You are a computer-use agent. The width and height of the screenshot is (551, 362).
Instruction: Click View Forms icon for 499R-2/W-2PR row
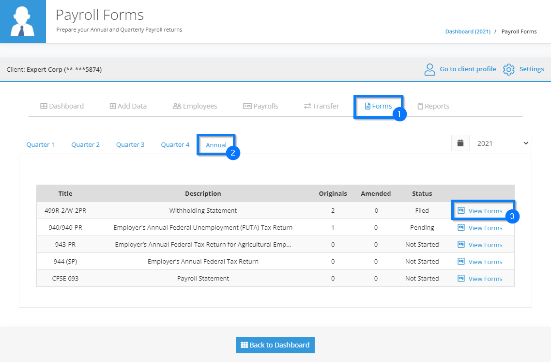click(x=461, y=210)
